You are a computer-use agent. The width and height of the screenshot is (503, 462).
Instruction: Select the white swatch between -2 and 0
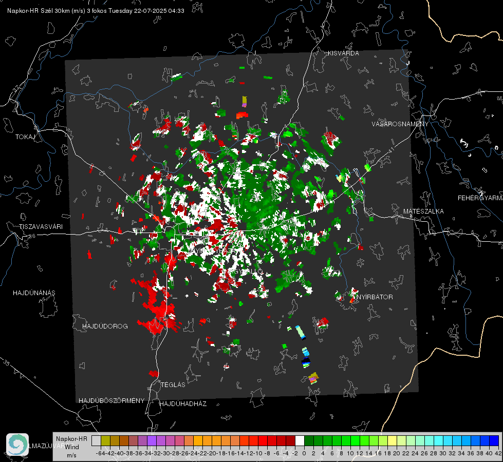pyautogui.click(x=300, y=440)
